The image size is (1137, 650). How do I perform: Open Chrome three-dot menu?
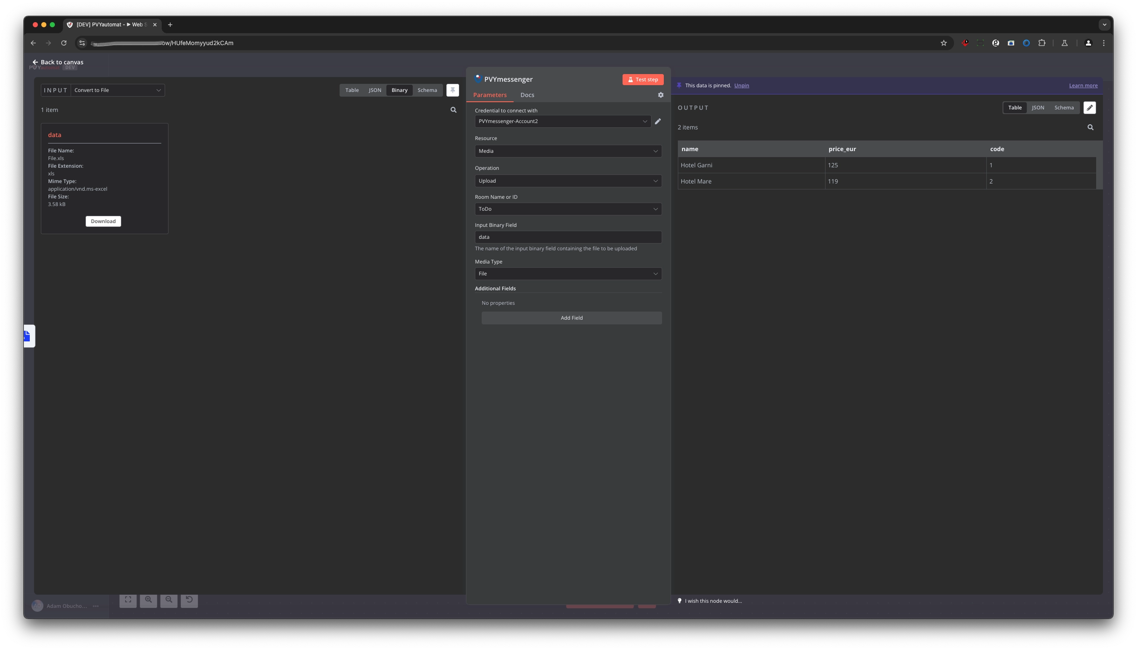[x=1104, y=43]
